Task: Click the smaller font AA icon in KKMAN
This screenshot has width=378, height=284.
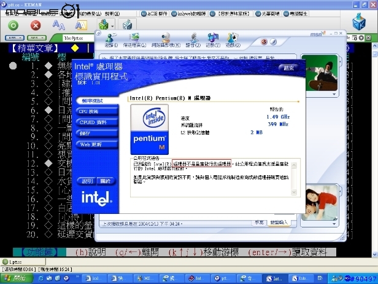Action: 58,25
